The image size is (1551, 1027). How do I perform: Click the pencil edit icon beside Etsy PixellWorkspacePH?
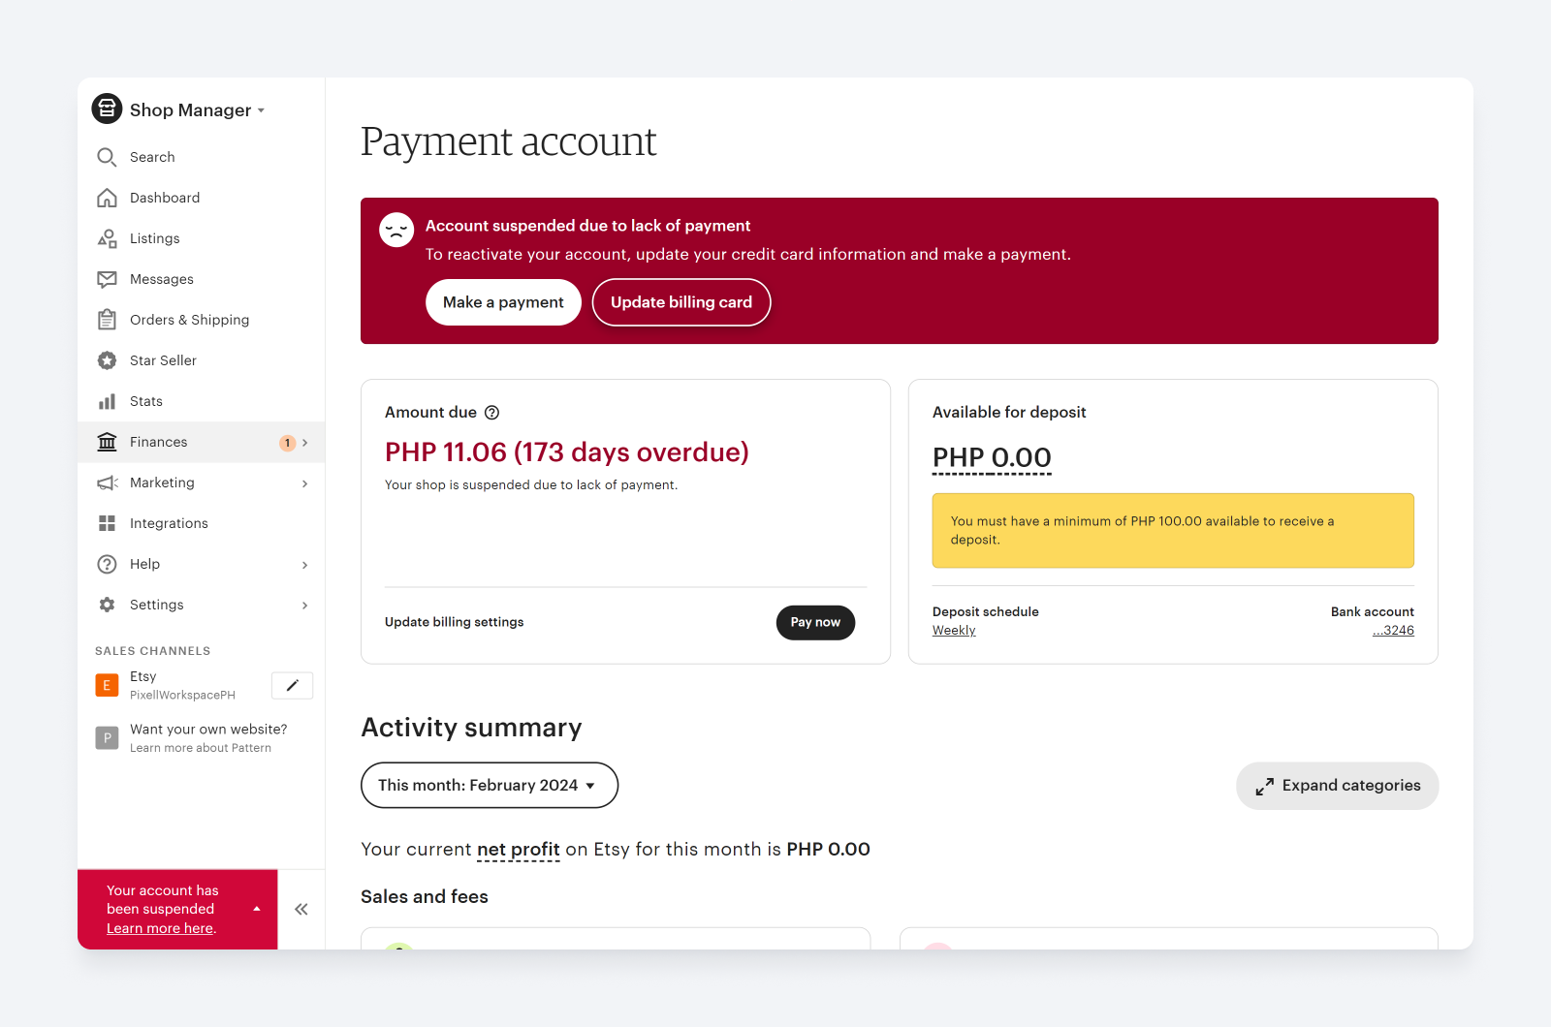[x=292, y=685]
